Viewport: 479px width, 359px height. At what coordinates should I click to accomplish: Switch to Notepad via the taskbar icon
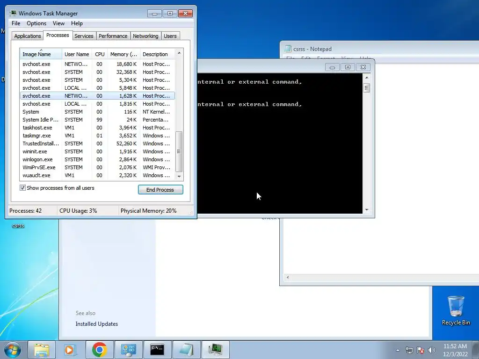coord(186,350)
